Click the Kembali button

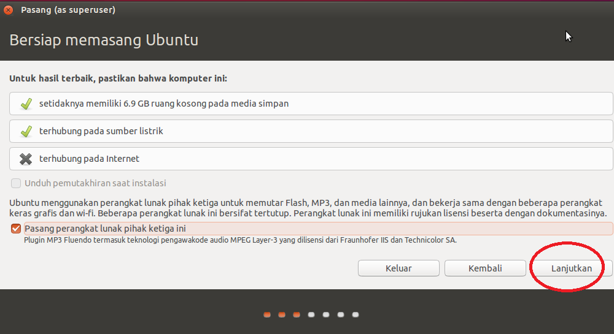pos(485,268)
